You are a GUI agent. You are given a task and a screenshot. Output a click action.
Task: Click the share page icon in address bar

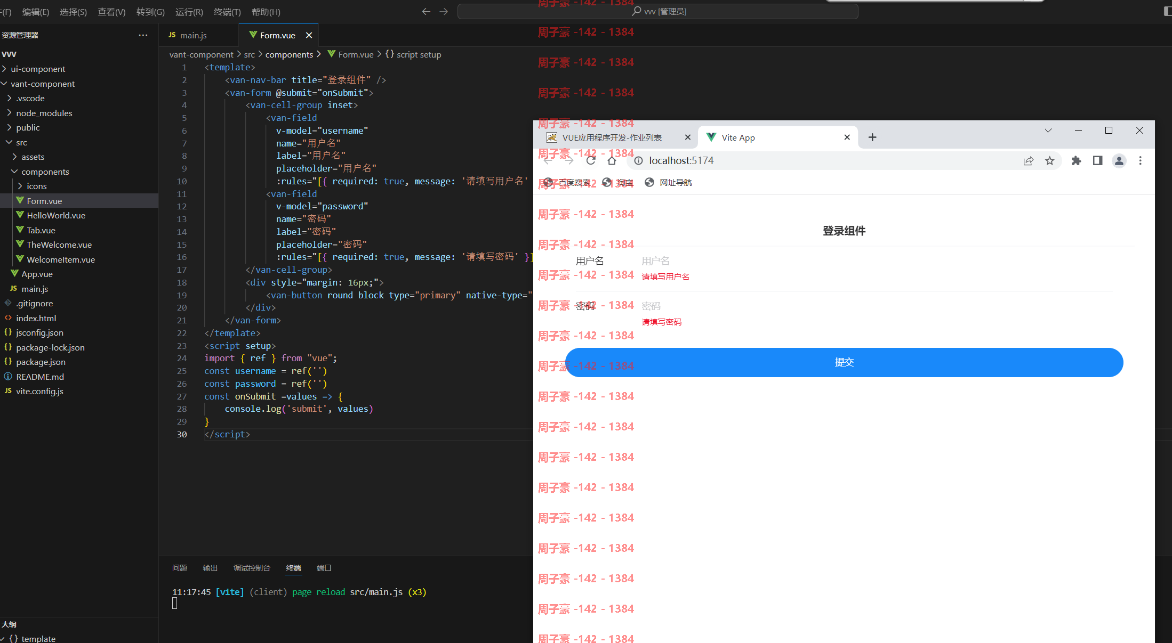(1028, 160)
